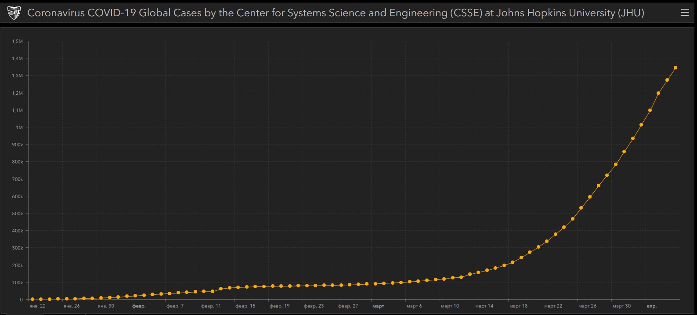This screenshot has width=697, height=315.
Task: Click the март 30 date label
Action: (622, 306)
